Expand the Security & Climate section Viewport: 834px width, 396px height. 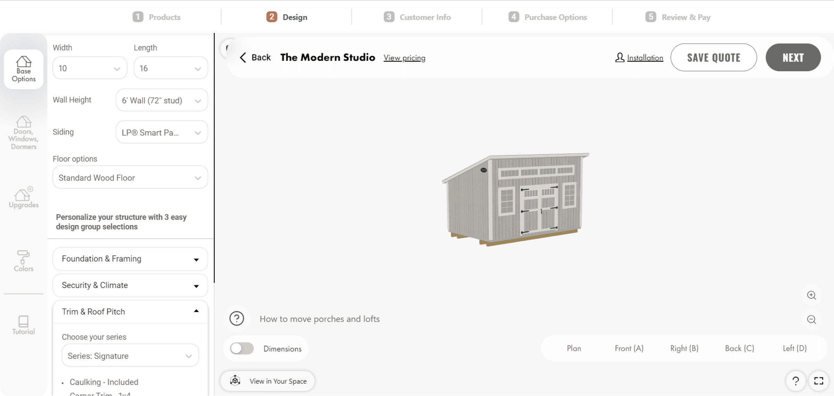130,285
